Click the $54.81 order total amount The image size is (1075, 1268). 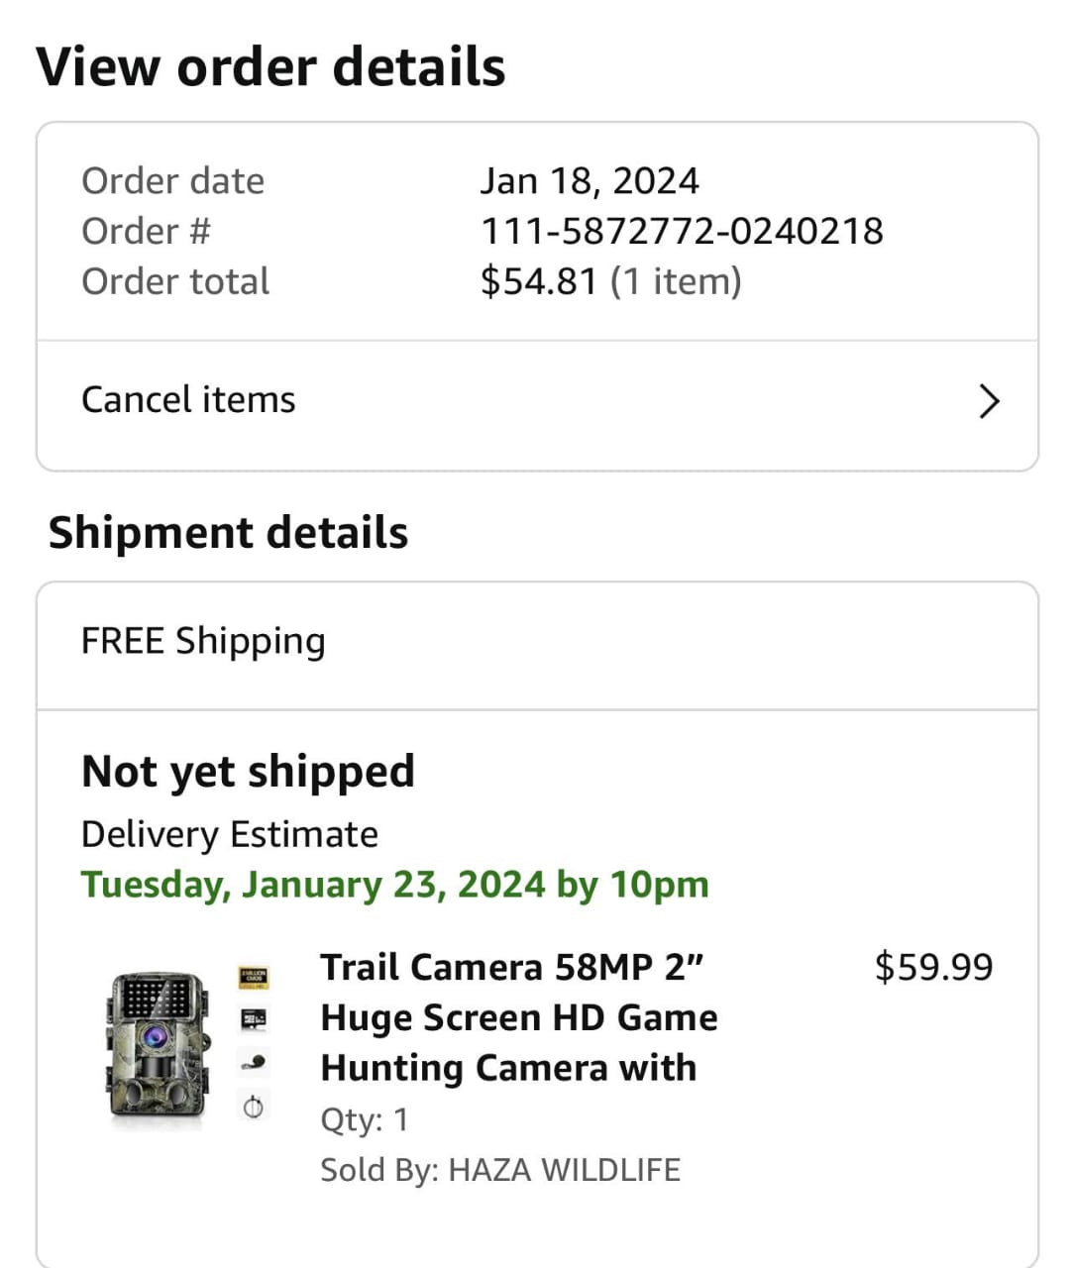click(x=539, y=281)
